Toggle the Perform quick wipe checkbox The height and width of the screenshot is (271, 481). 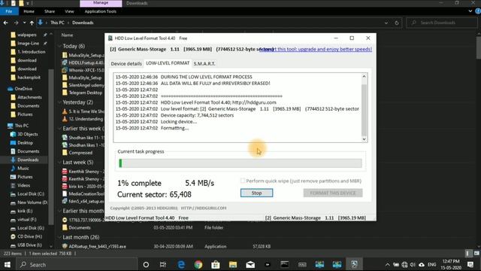pos(243,181)
